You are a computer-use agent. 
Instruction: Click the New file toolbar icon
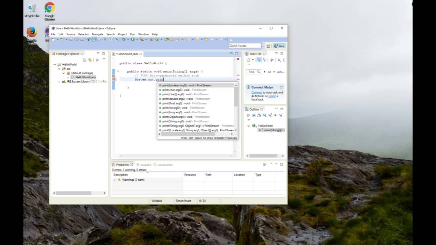[x=53, y=39]
